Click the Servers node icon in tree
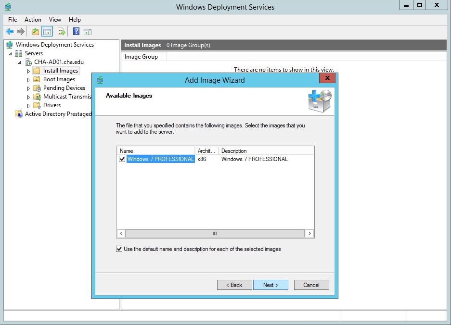The width and height of the screenshot is (451, 325). (x=19, y=53)
